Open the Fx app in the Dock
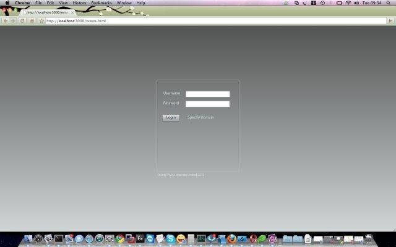The image size is (396, 247). click(140, 238)
